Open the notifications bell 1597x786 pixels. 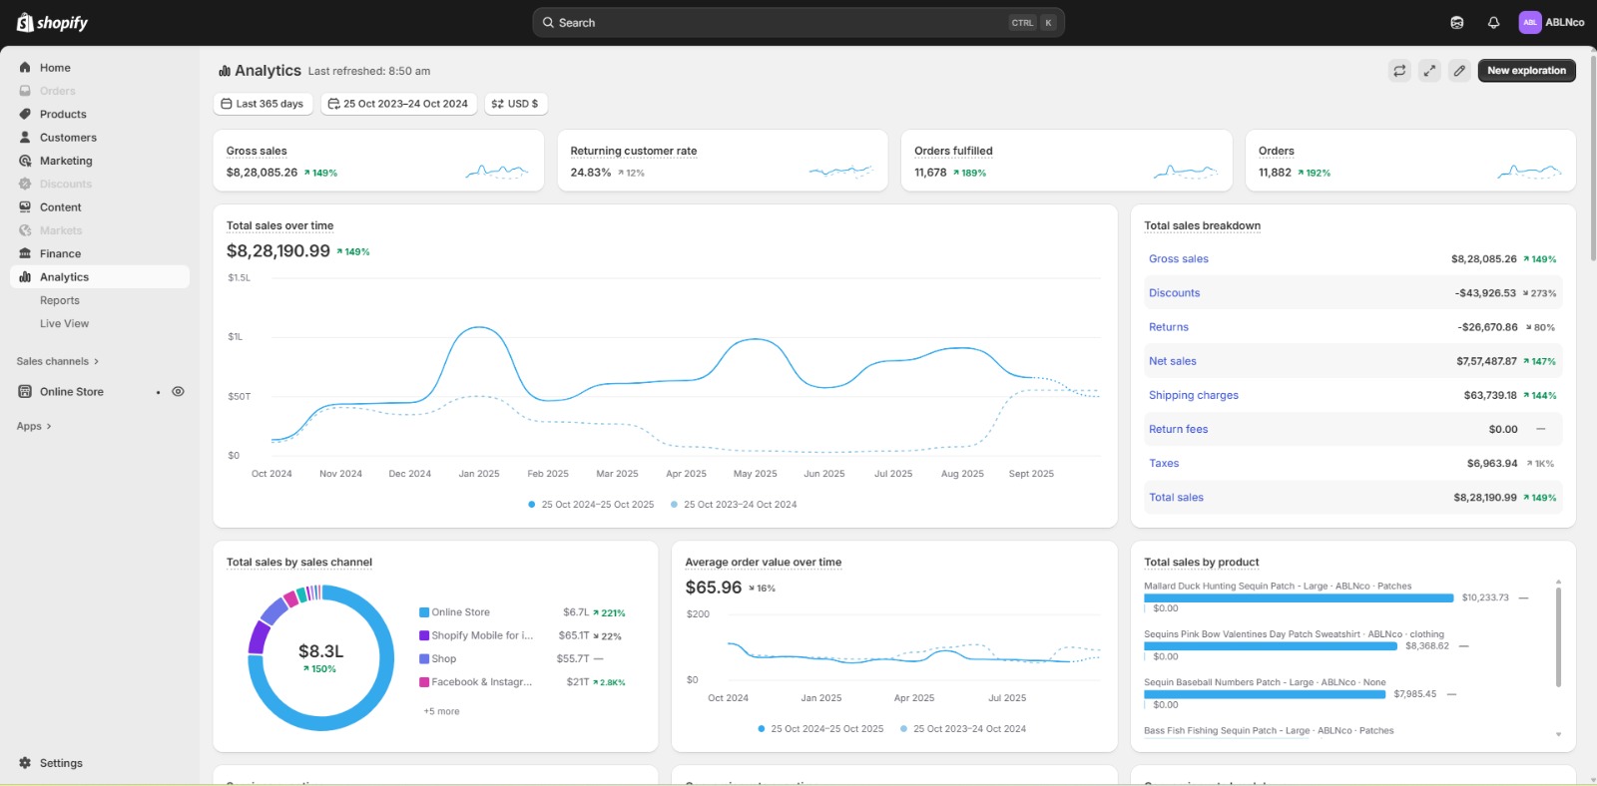[1493, 23]
